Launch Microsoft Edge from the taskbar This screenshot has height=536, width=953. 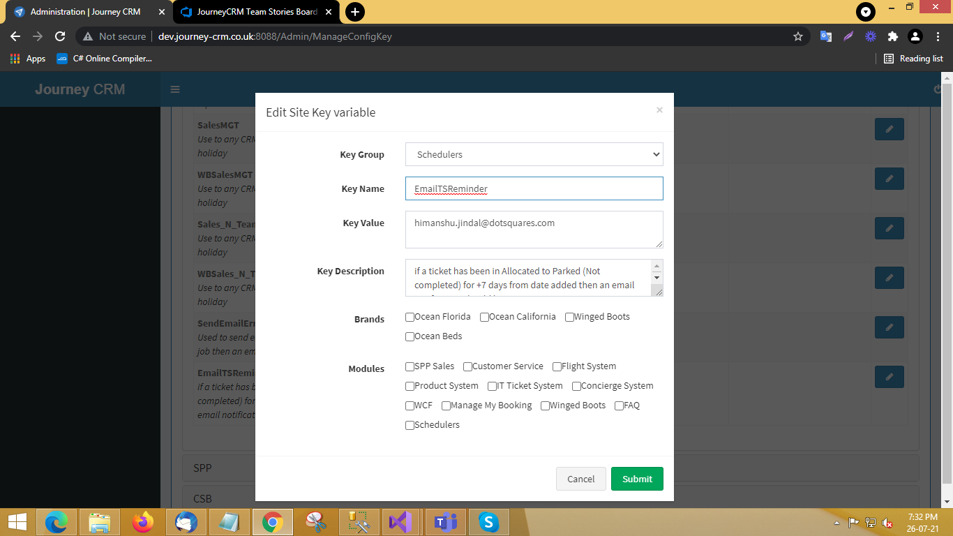tap(57, 521)
